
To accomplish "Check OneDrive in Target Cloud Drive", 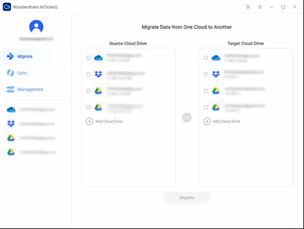I will tap(206, 58).
